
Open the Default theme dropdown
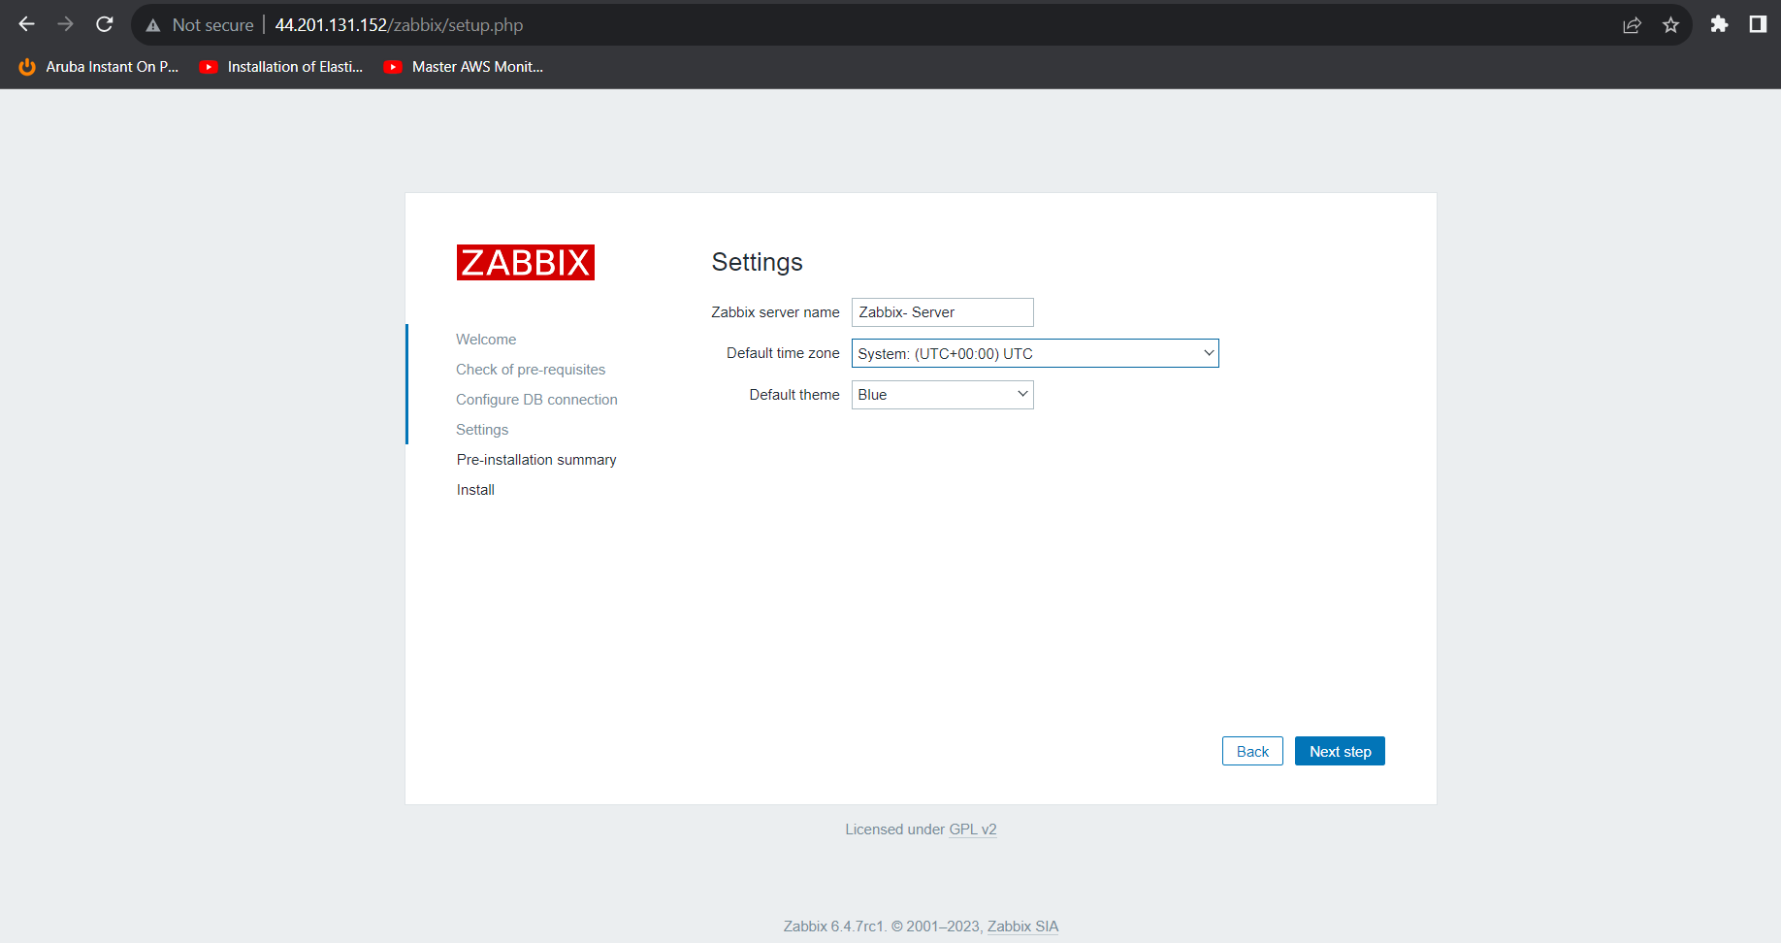pos(942,395)
